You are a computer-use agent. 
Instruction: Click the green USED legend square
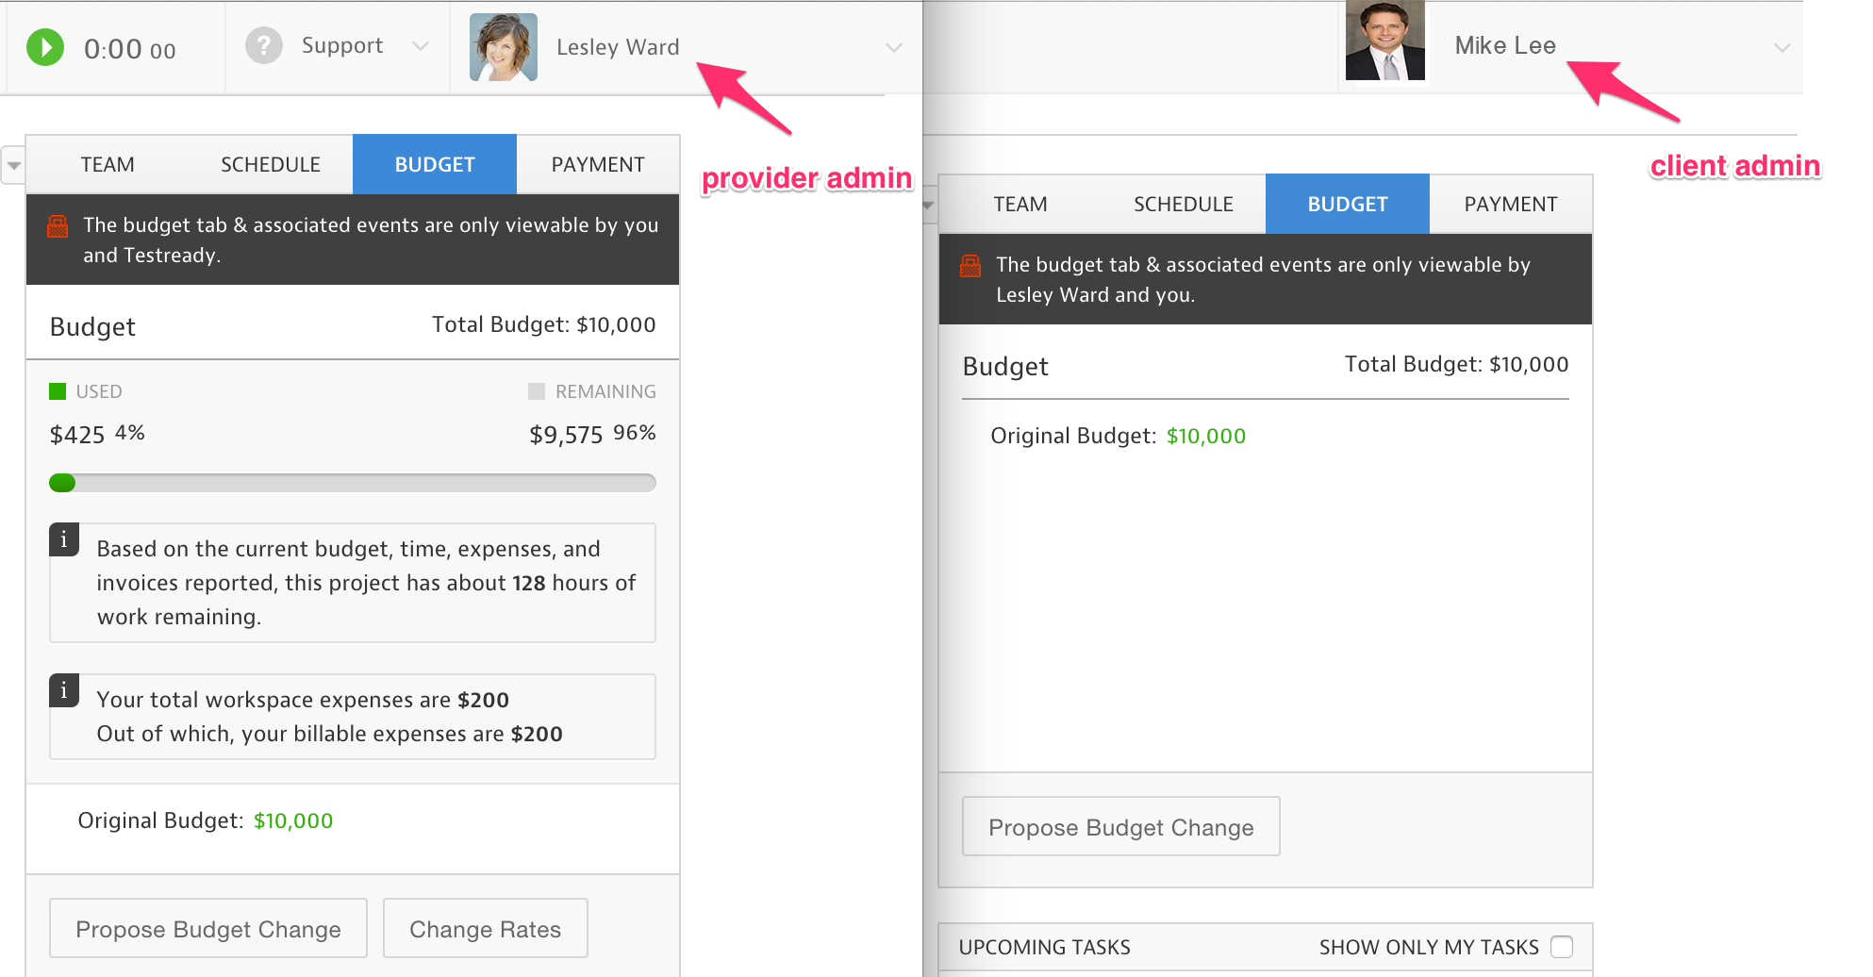coord(58,391)
